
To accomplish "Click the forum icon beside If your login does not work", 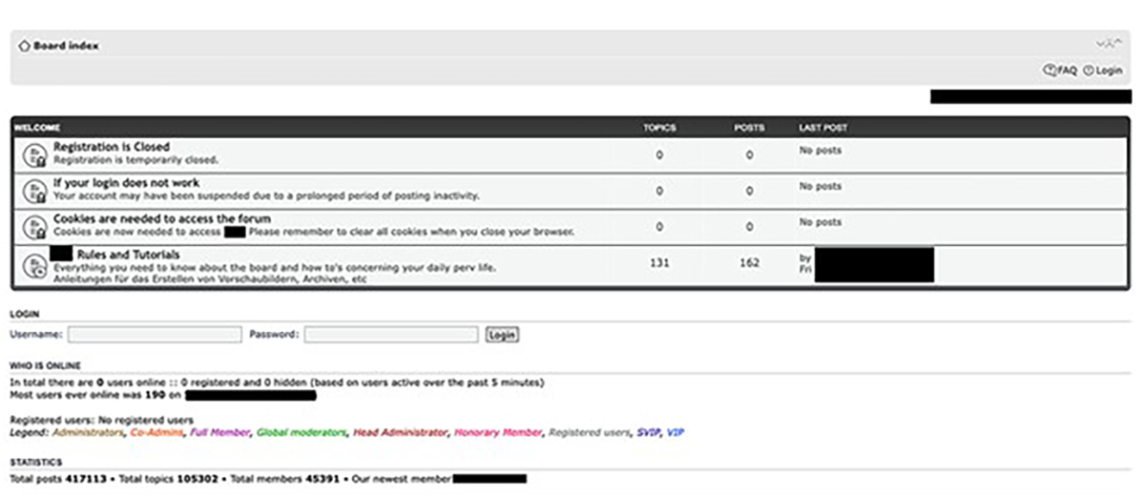I will (x=34, y=191).
